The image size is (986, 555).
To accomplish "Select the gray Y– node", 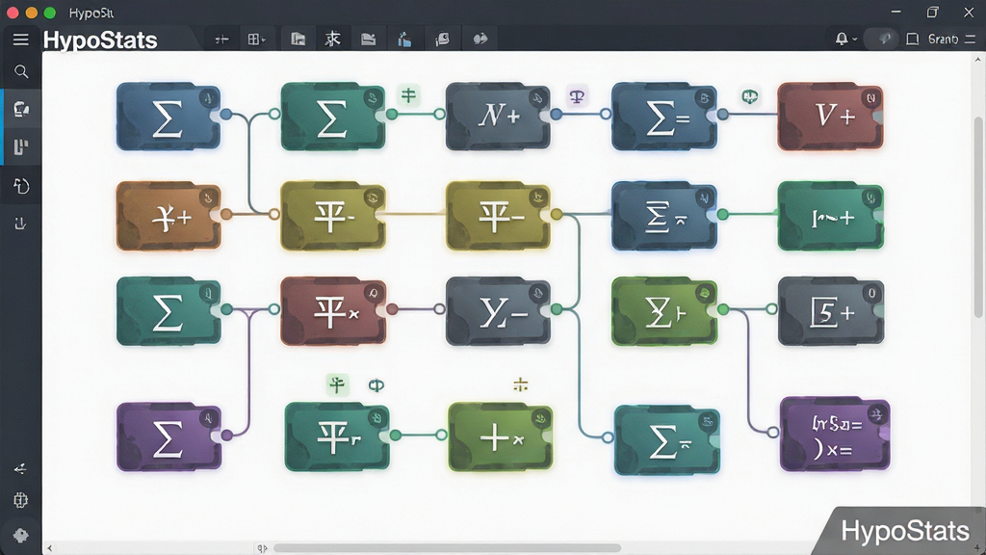I will [498, 311].
